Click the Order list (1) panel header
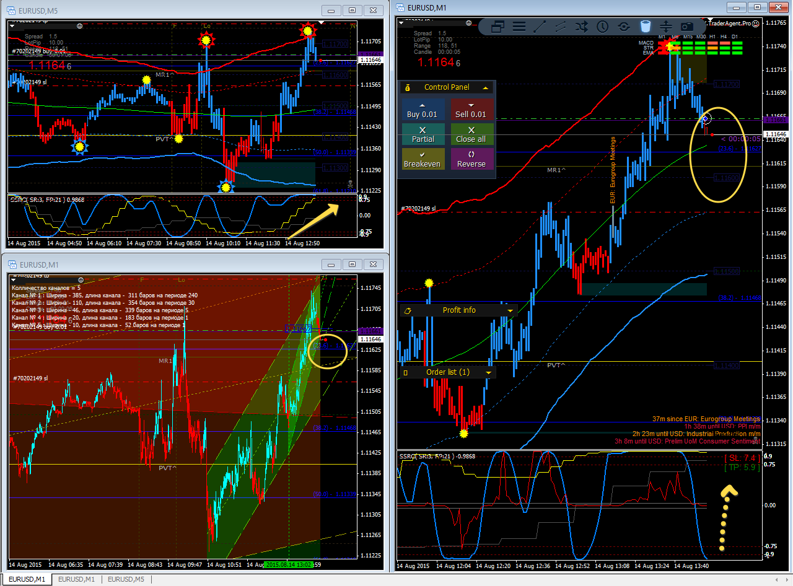793x586 pixels. click(x=447, y=372)
